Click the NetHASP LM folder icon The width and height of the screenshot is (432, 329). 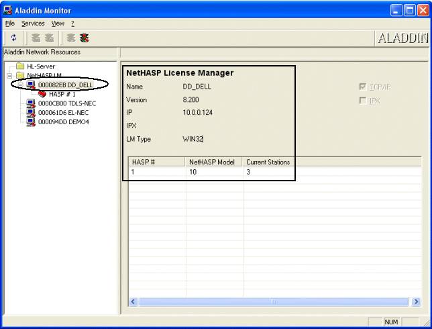20,75
